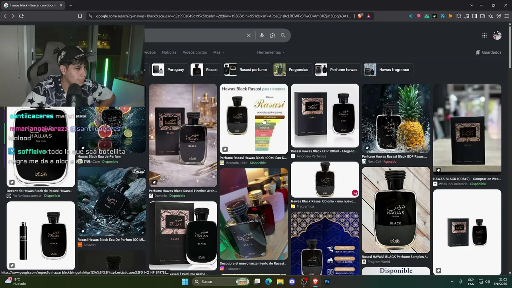
Task: Open the Dominic Hawas Black image result
Action: click(183, 135)
